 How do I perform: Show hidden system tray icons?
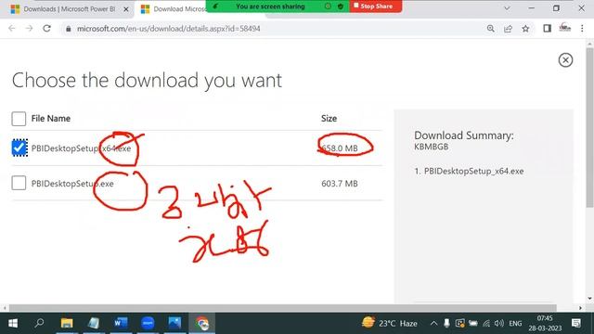click(433, 323)
